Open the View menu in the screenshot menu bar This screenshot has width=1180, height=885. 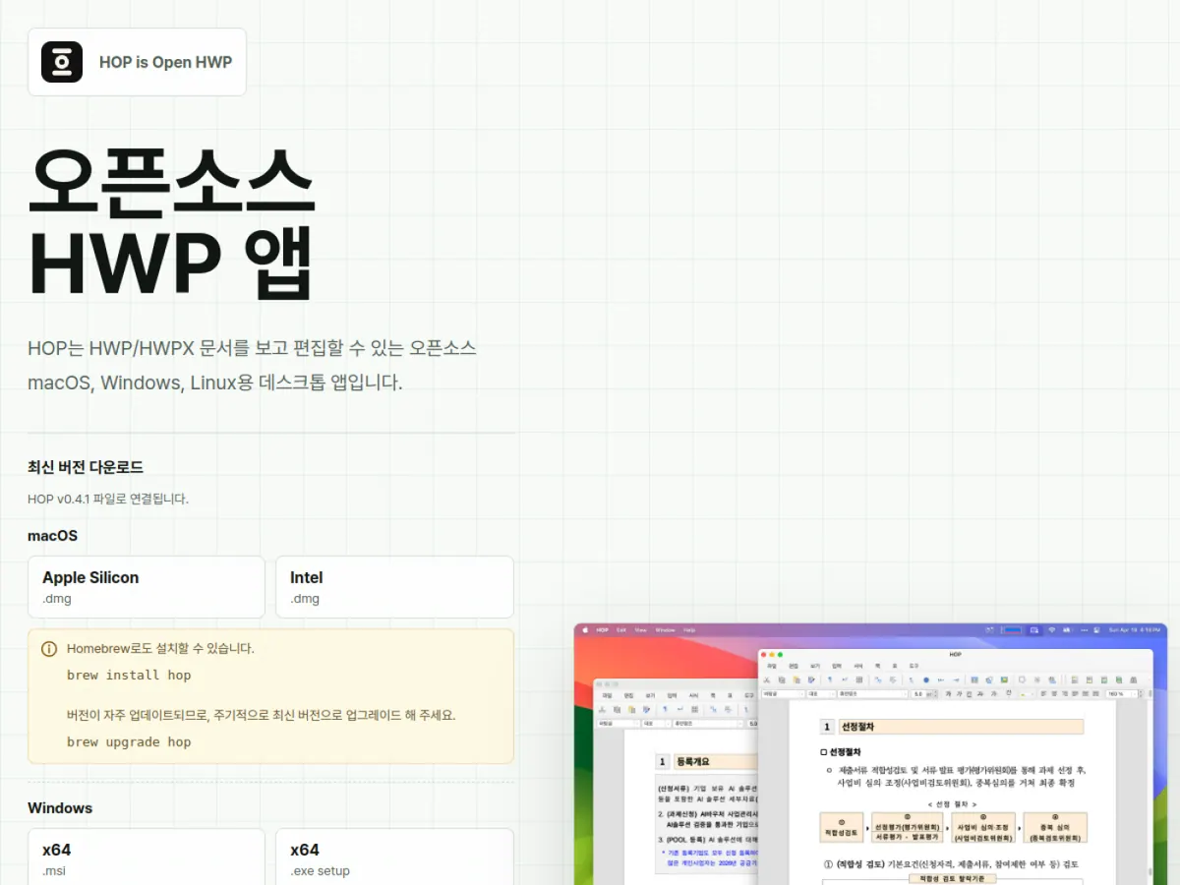tap(641, 630)
